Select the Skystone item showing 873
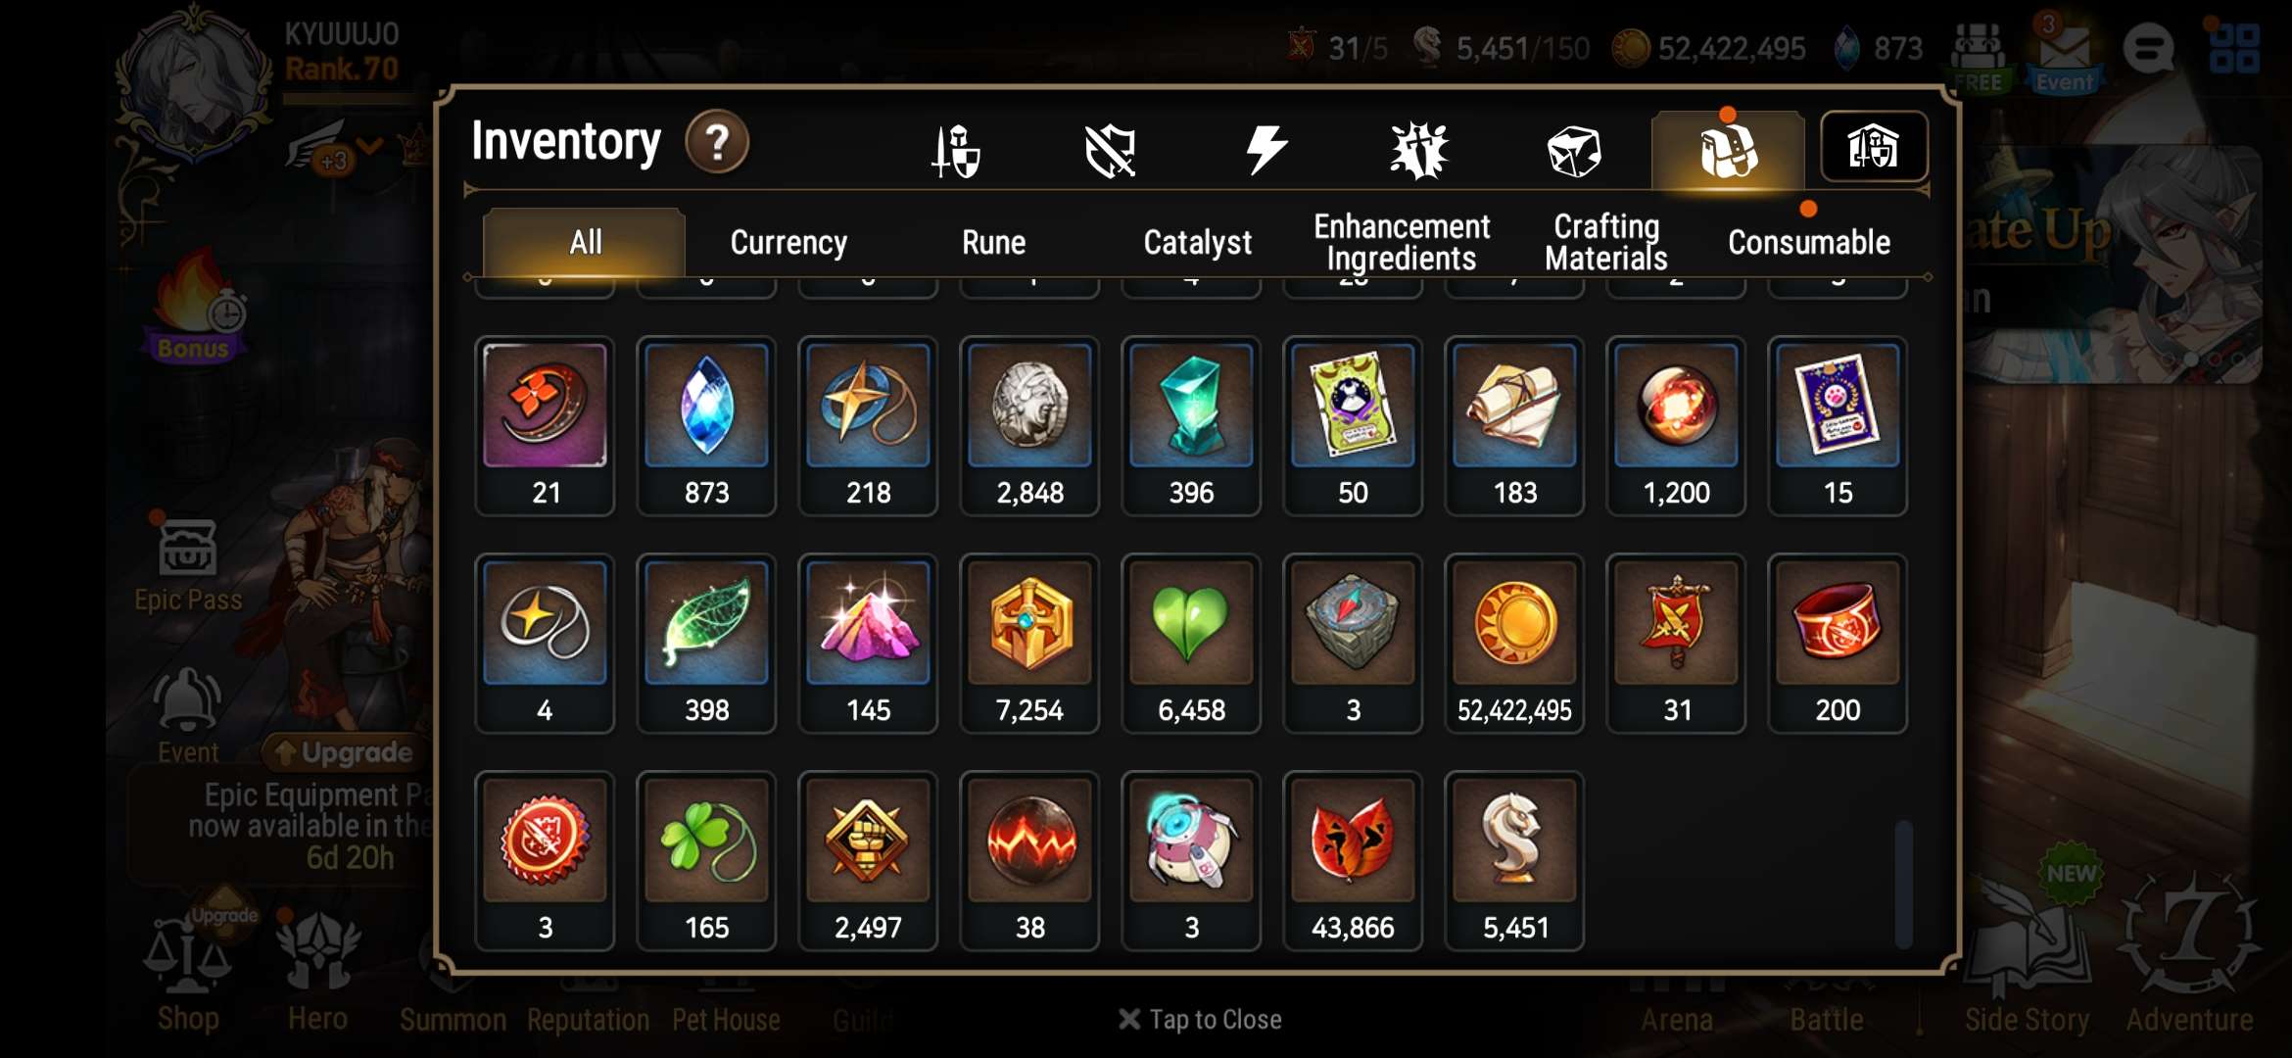Viewport: 2292px width, 1058px height. point(706,426)
